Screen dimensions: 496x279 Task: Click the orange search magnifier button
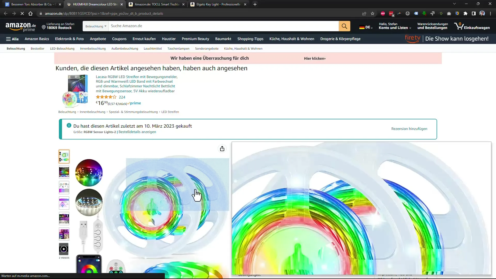(344, 26)
